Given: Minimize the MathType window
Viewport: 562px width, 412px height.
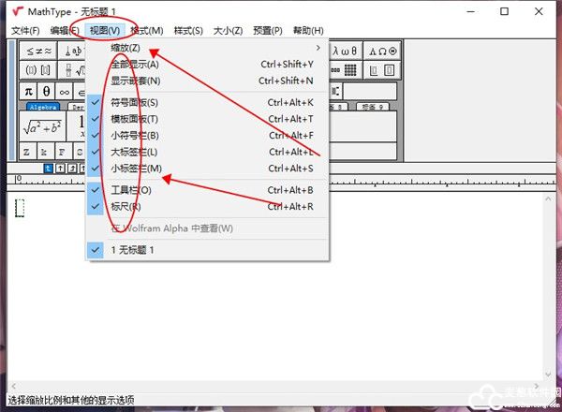Looking at the screenshot, I should pyautogui.click(x=471, y=11).
